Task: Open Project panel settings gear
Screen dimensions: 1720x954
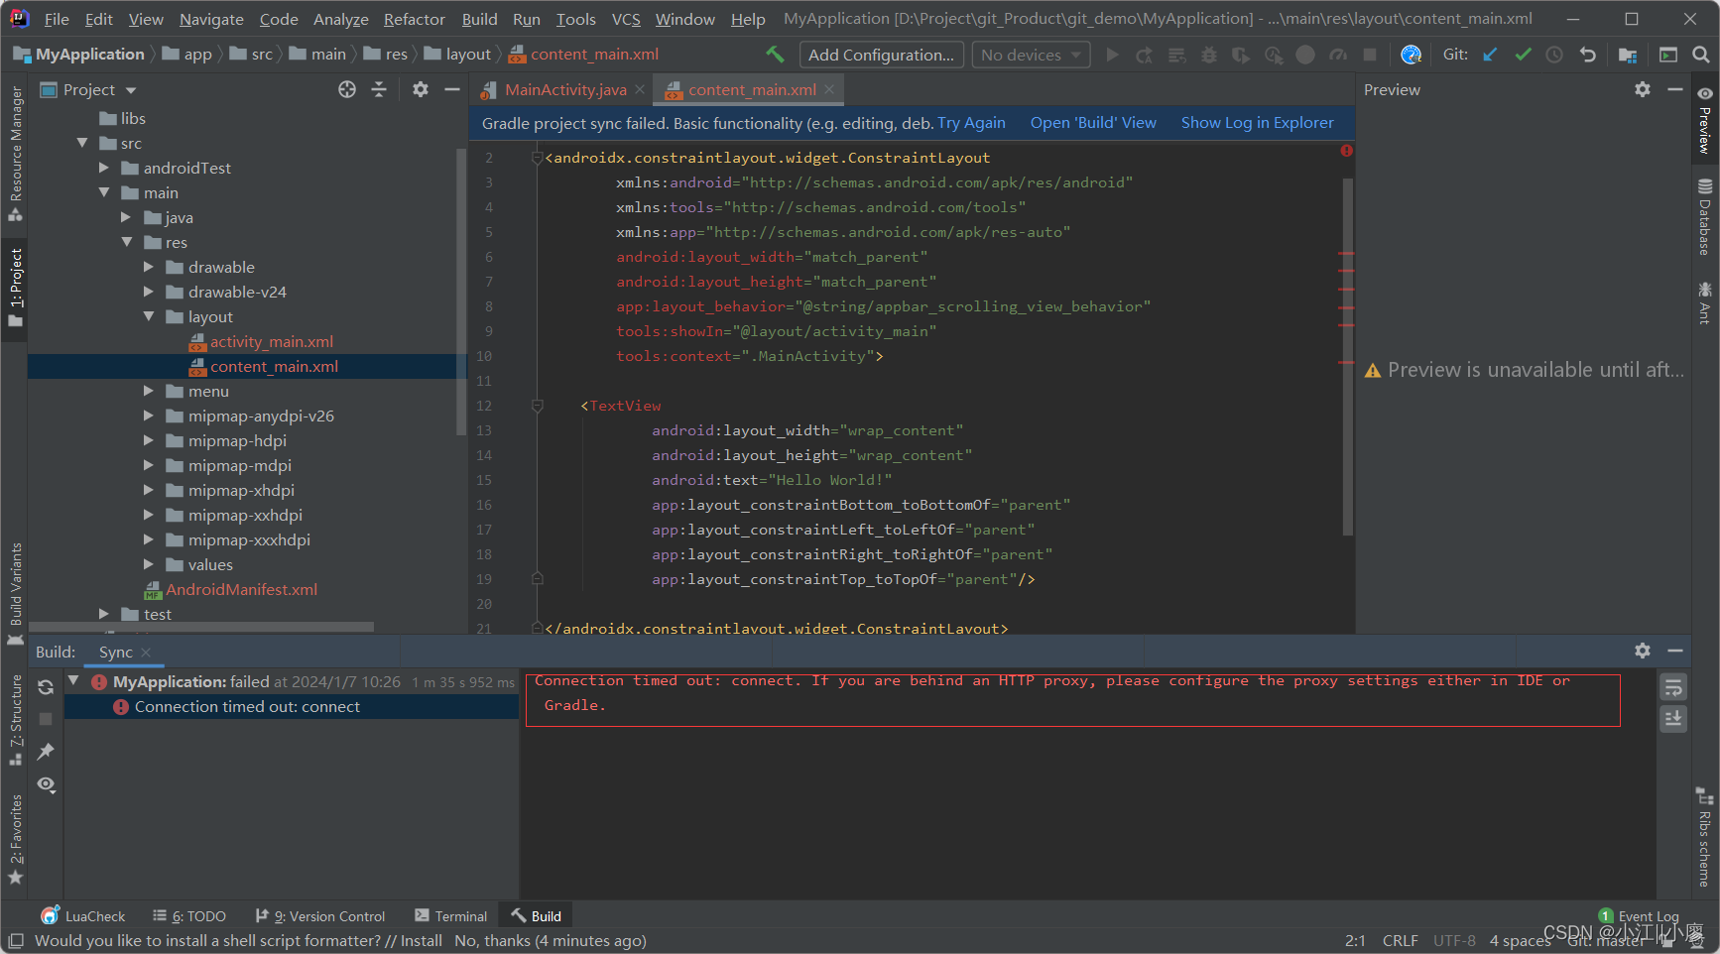Action: pyautogui.click(x=421, y=89)
